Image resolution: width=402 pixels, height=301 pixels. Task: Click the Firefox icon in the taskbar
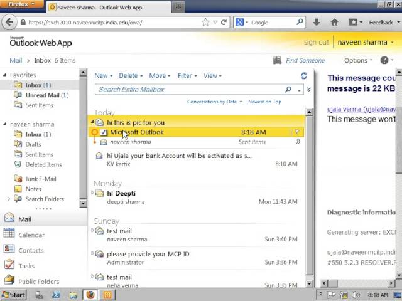90,295
